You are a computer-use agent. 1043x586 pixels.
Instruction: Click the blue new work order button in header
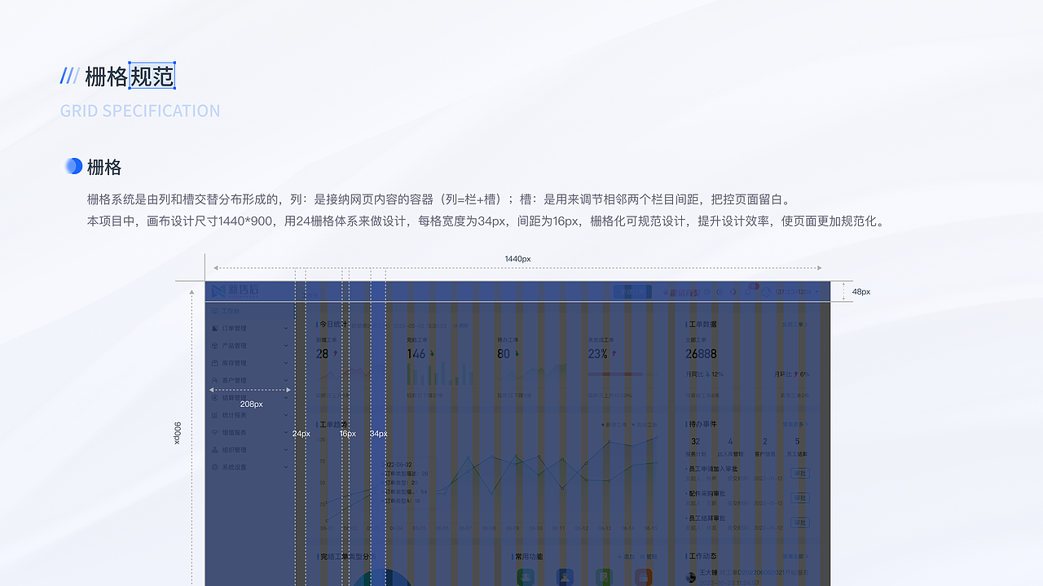pyautogui.click(x=632, y=291)
